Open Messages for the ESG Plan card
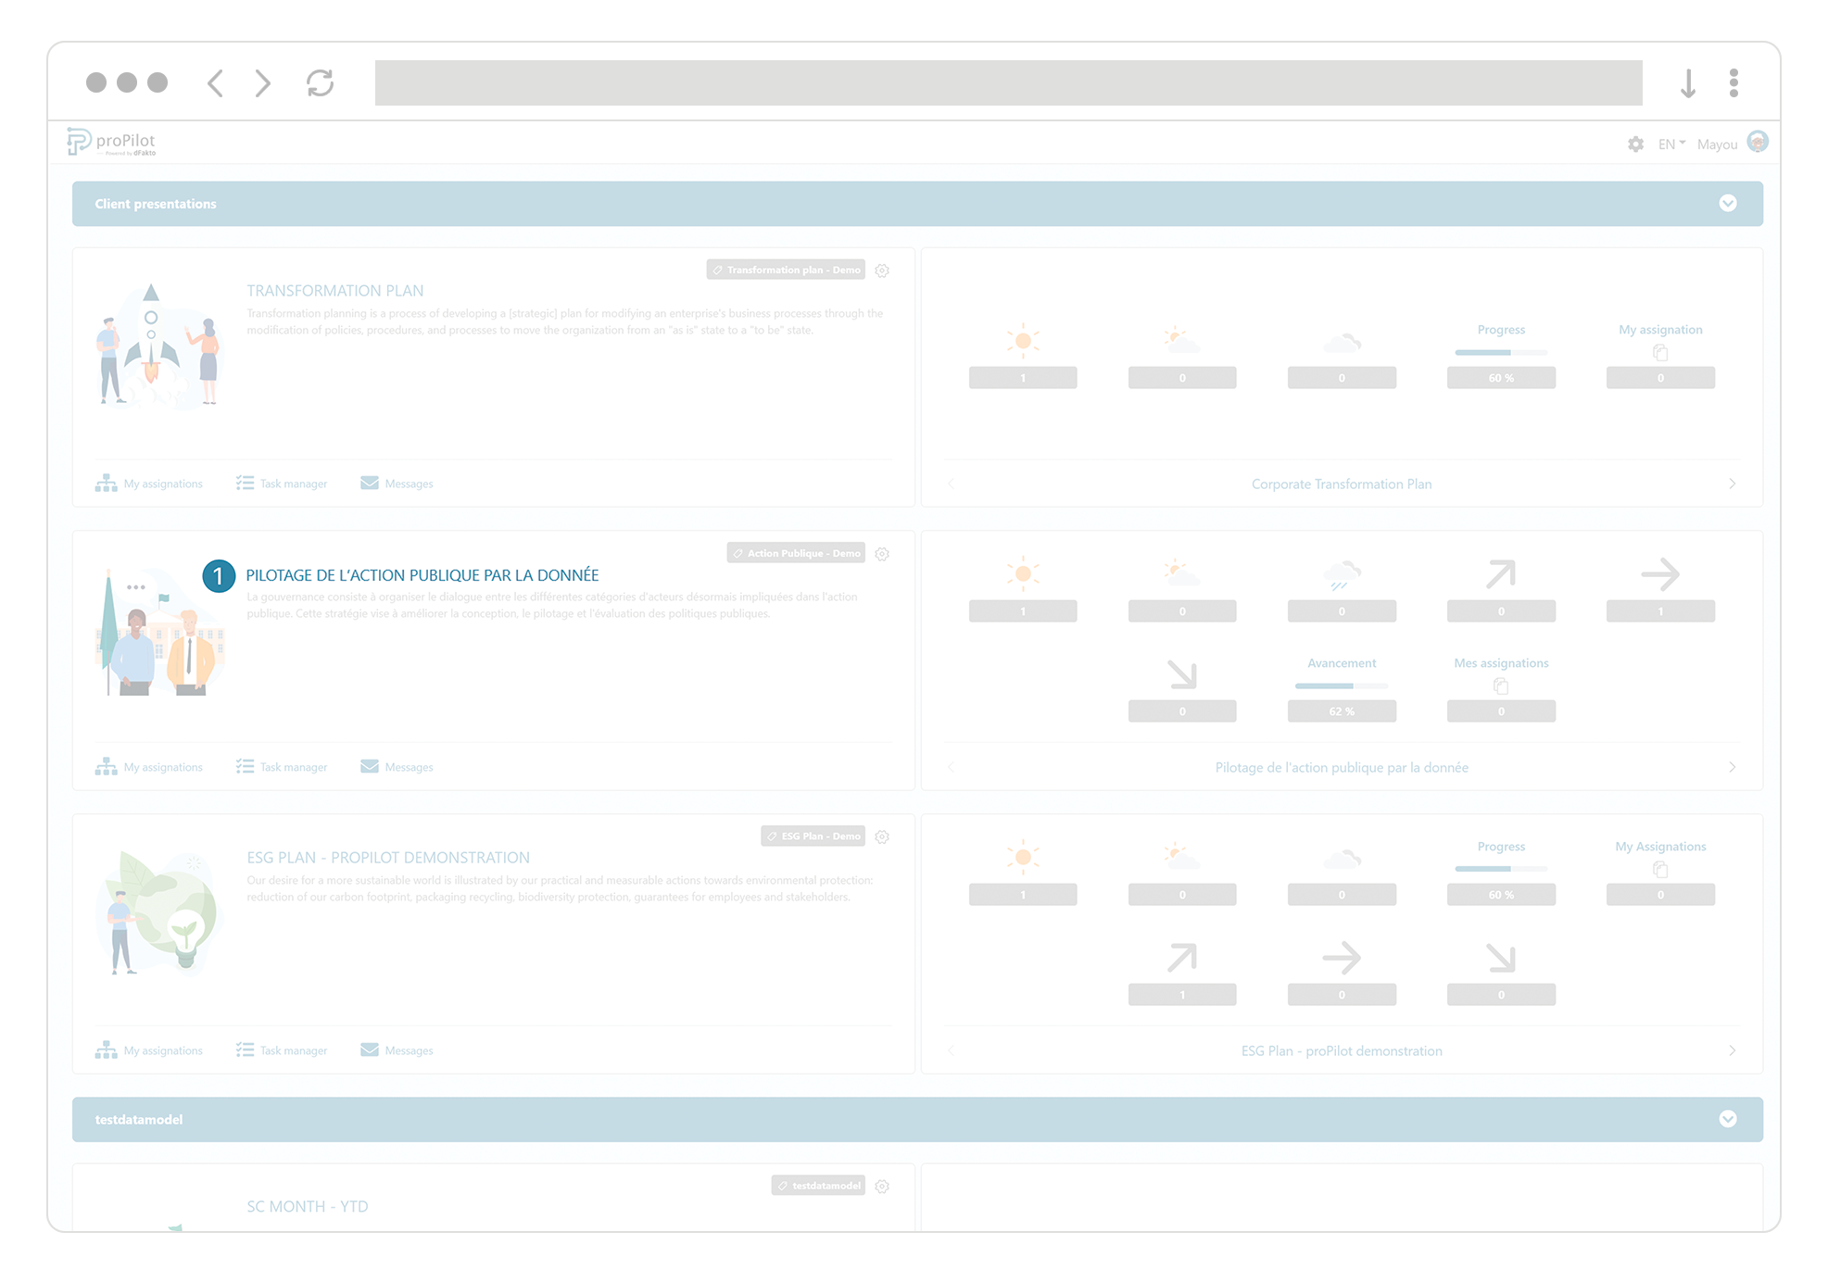 396,1049
